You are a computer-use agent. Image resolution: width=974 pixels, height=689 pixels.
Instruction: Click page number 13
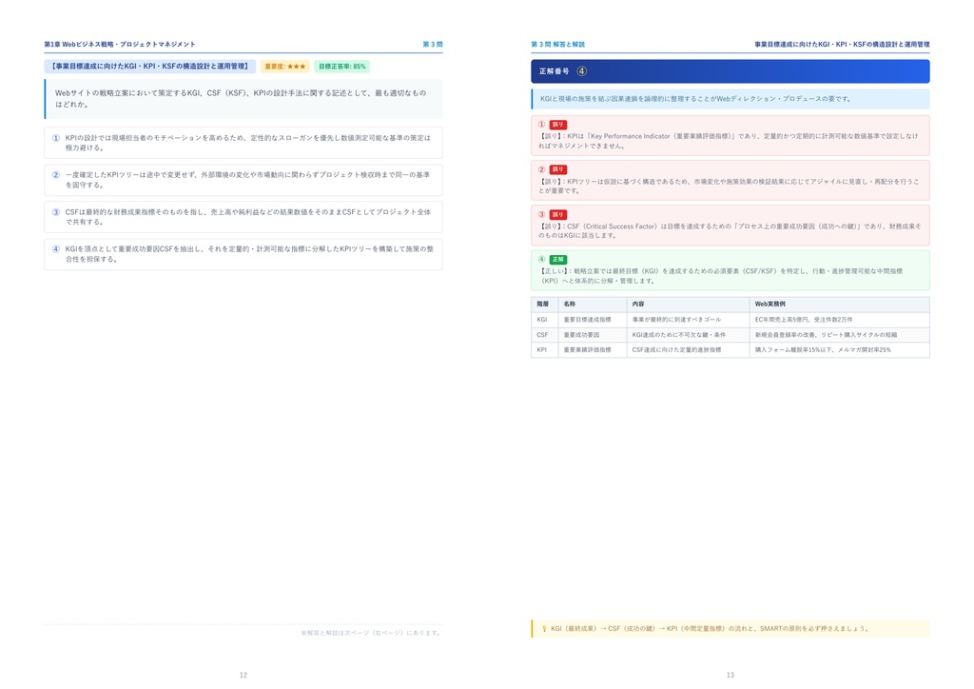(730, 675)
